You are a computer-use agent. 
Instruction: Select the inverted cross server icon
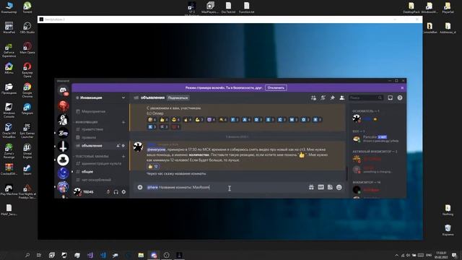coord(63,146)
